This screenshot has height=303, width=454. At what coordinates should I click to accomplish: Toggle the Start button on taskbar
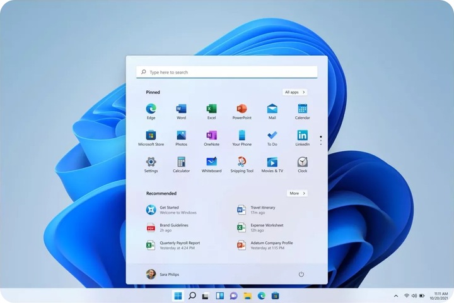point(178,295)
